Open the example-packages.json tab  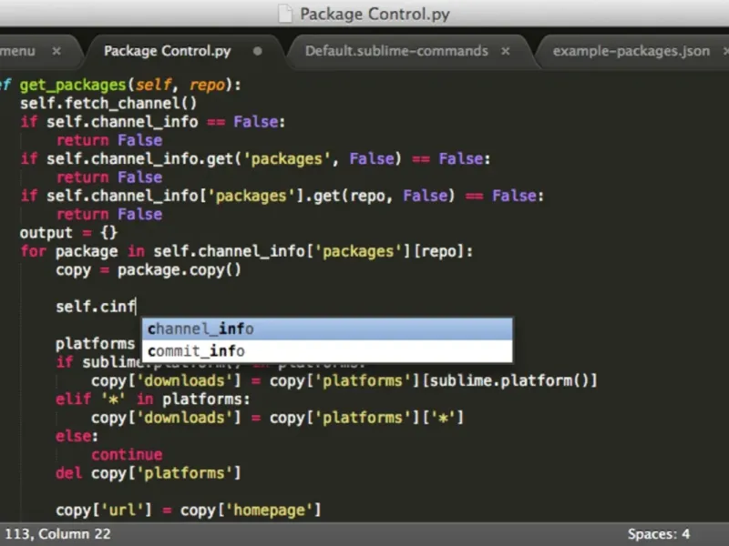tap(631, 51)
